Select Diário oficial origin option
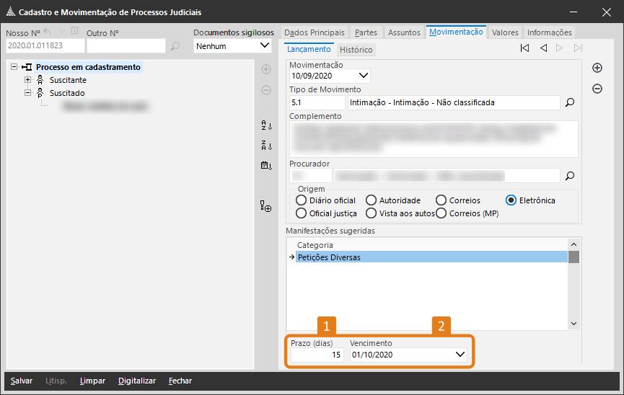Image resolution: width=624 pixels, height=395 pixels. point(302,200)
